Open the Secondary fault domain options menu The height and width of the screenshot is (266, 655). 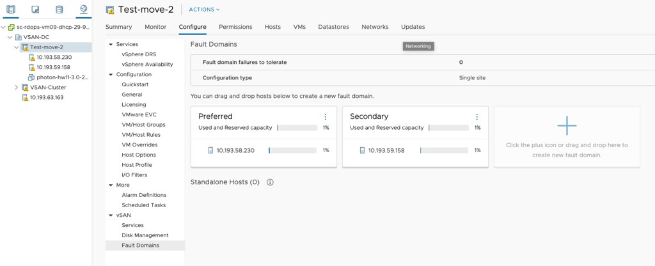[477, 117]
